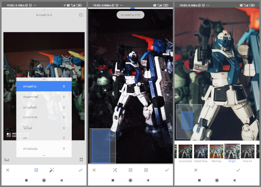The width and height of the screenshot is (261, 187).
Task: Select the Accentuate filter thumbnail
Action: point(185,151)
